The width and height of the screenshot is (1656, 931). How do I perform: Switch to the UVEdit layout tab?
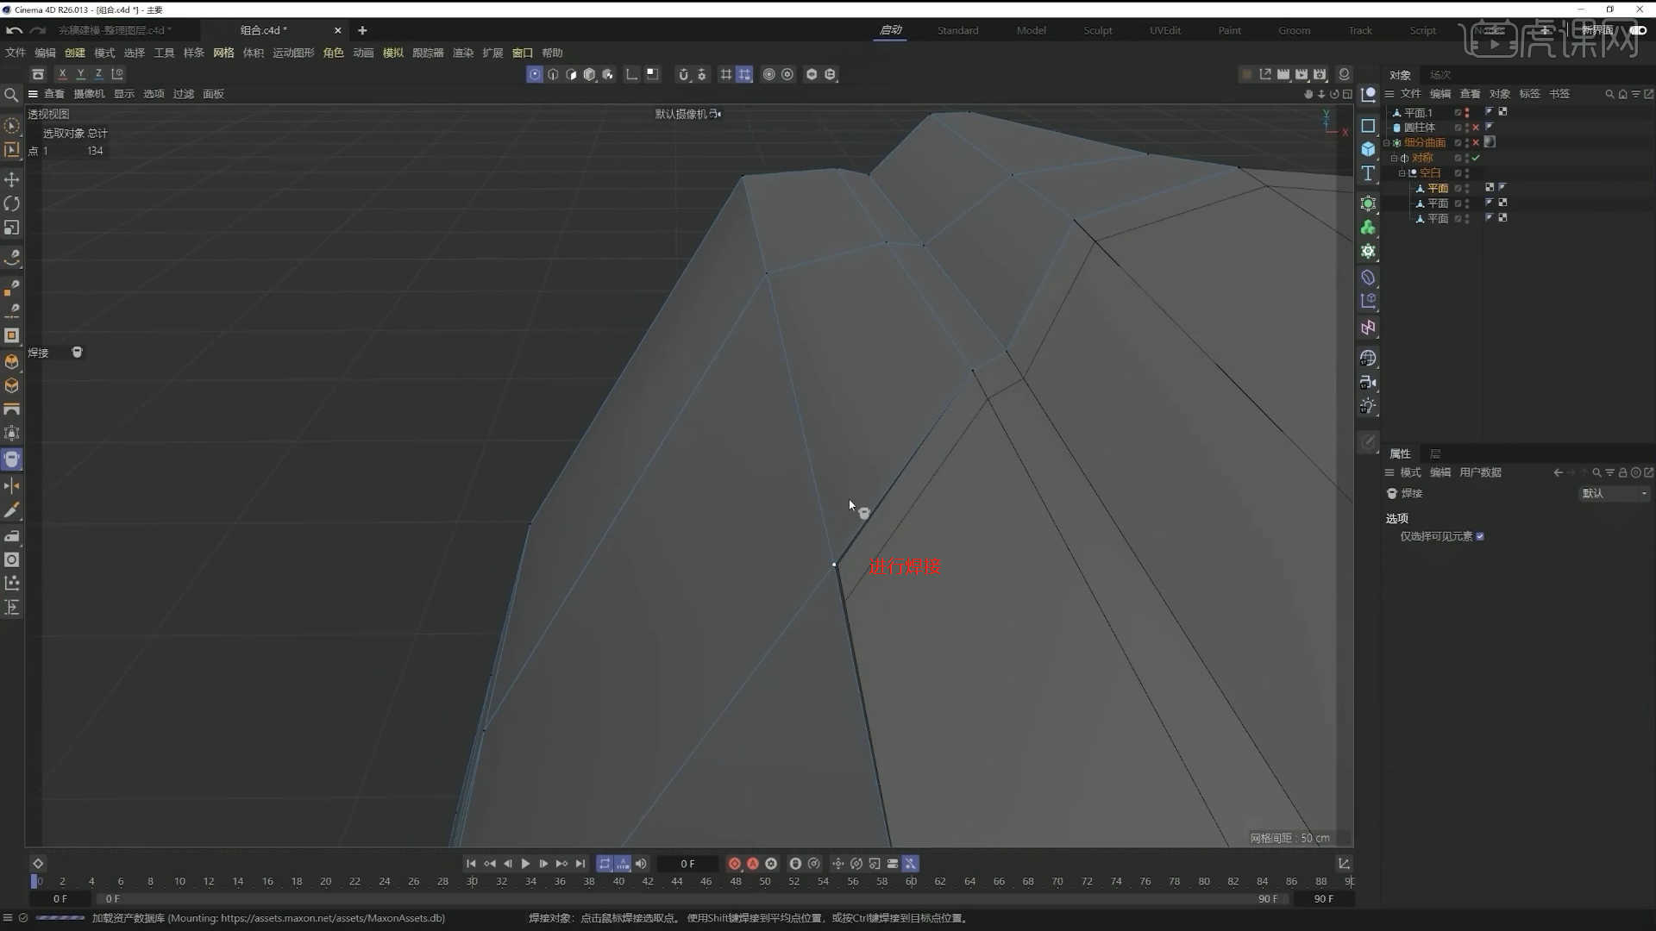(1164, 30)
